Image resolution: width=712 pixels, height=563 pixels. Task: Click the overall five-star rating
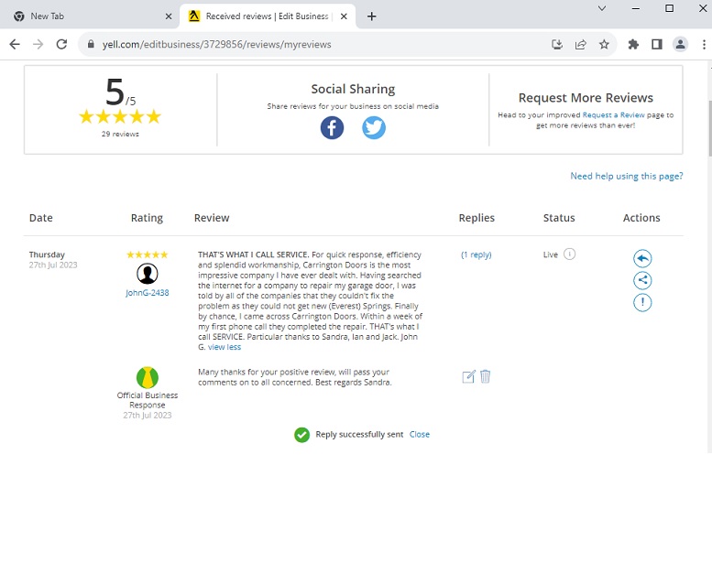tap(120, 116)
